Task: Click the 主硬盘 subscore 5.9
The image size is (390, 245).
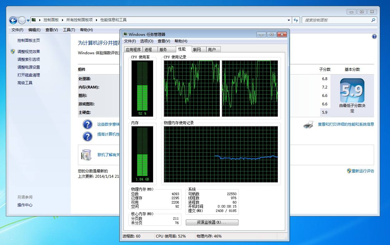Action: [325, 113]
